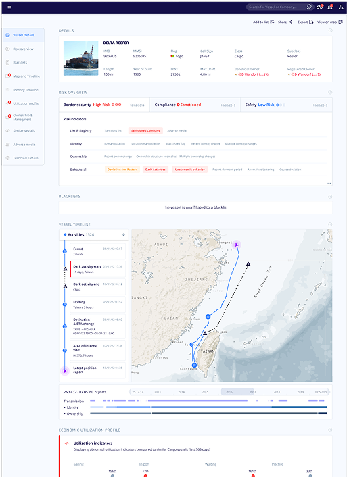Click the Ownership & Managment badge icon

click(8, 116)
